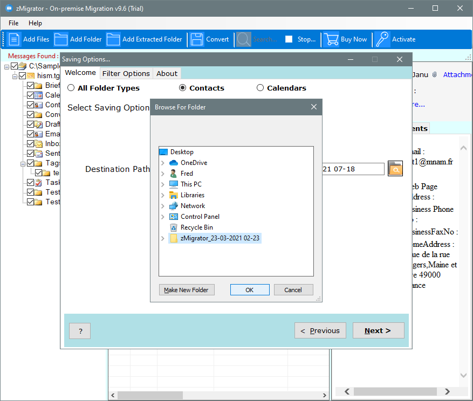Expand the OneDrive node
473x401 pixels.
(163, 163)
